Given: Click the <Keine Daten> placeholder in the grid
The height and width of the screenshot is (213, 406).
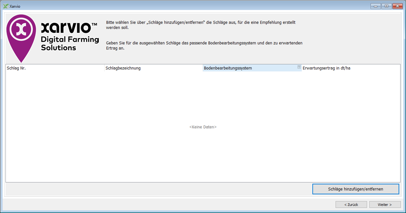Looking at the screenshot, I should pos(203,127).
